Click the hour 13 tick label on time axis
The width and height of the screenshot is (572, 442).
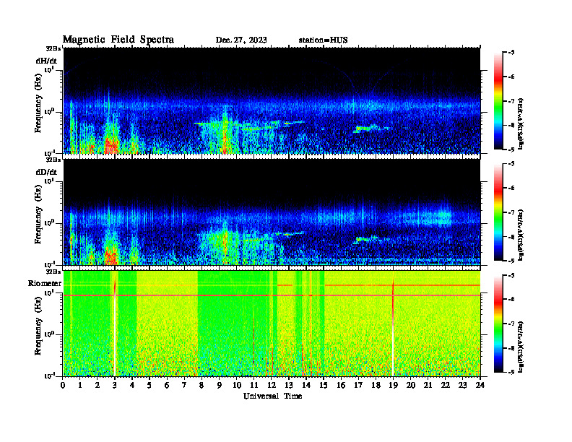click(x=289, y=385)
